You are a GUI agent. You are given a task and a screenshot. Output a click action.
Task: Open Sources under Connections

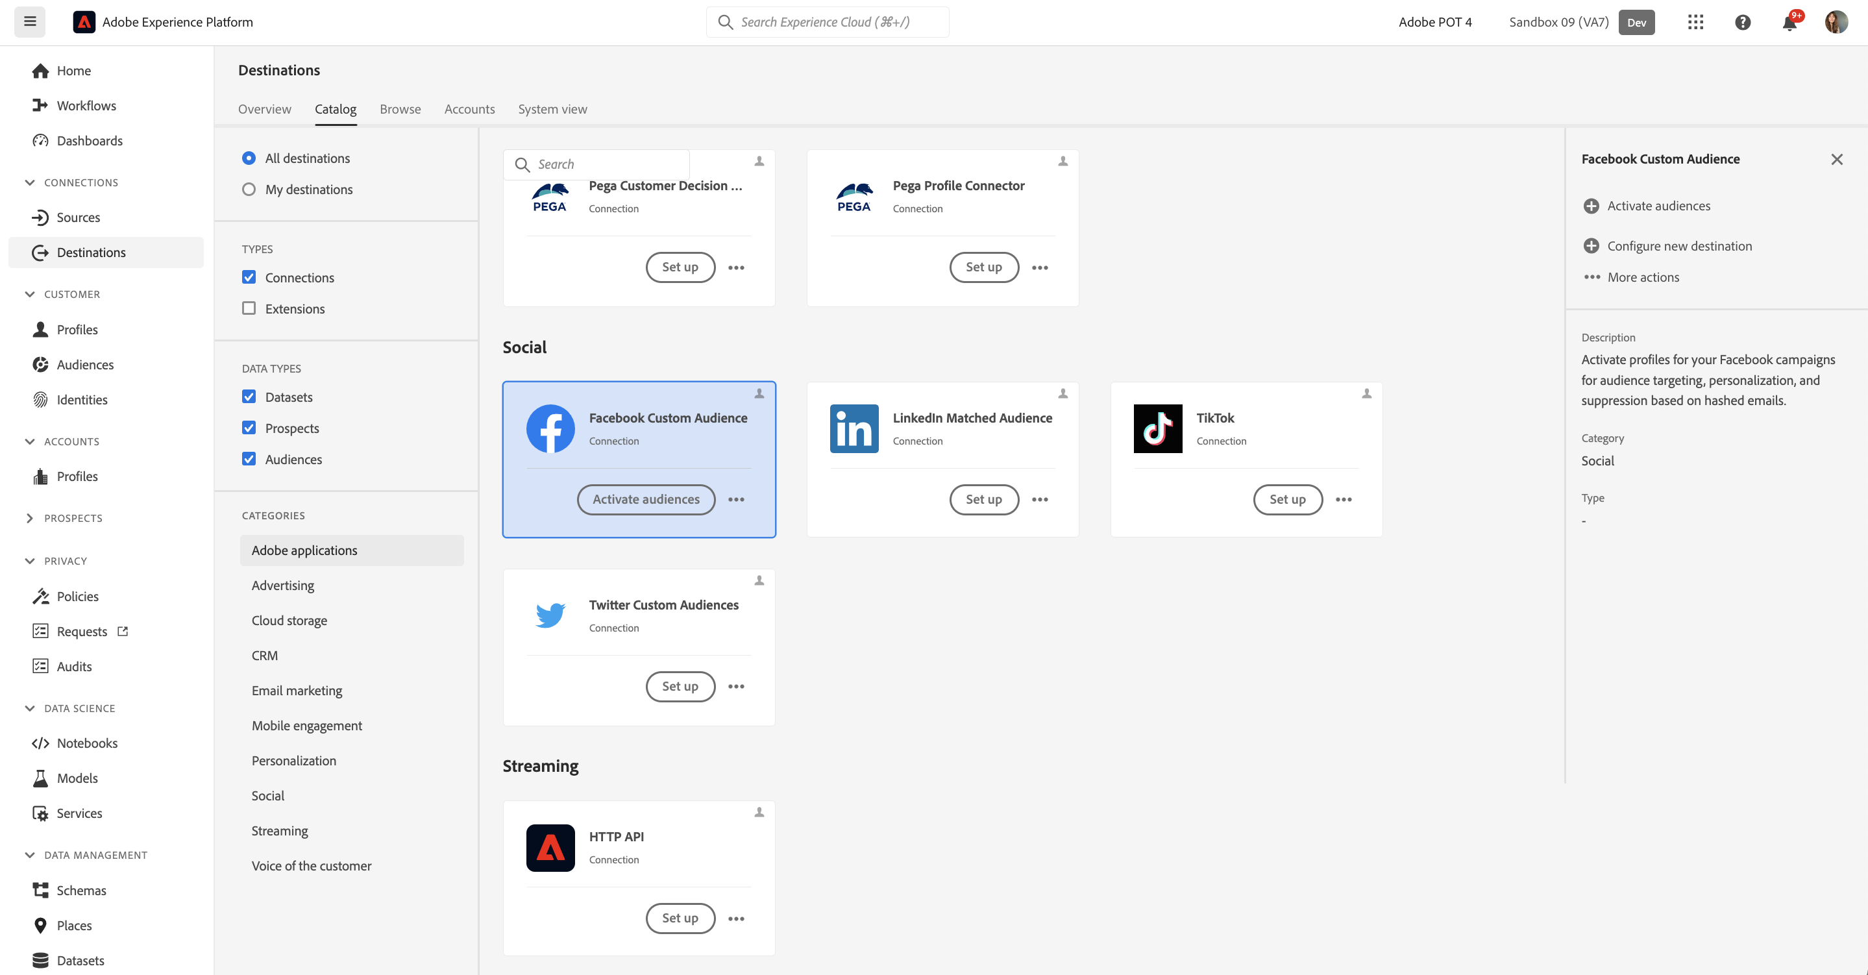point(67,217)
